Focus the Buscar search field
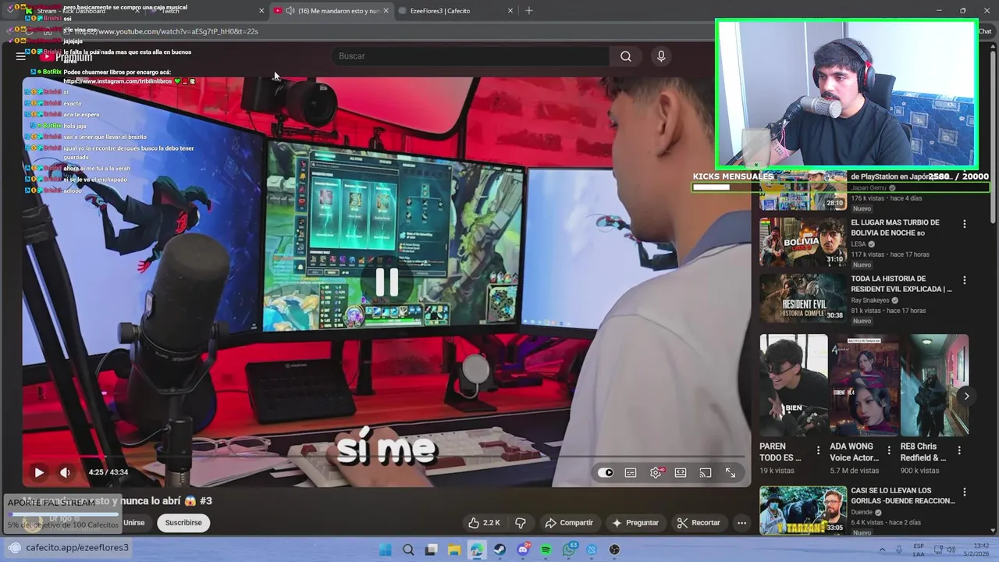999x562 pixels. click(471, 56)
